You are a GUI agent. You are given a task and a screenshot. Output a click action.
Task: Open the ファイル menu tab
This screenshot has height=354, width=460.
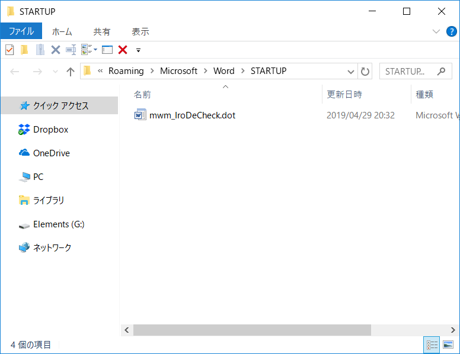(x=21, y=31)
